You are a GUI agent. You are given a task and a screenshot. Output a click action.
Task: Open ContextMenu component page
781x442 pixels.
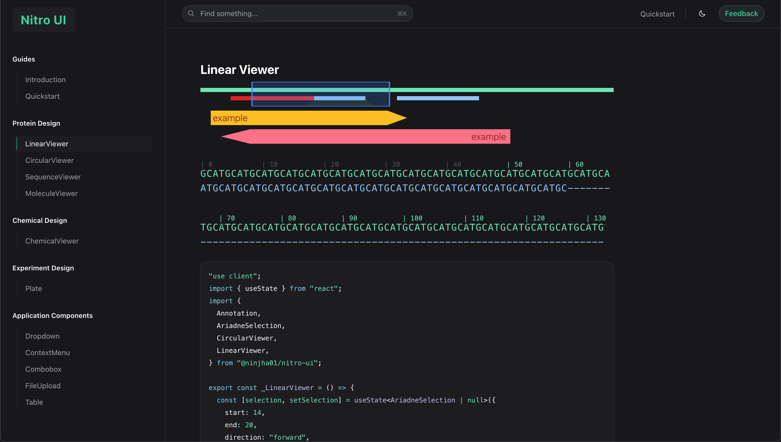[48, 353]
